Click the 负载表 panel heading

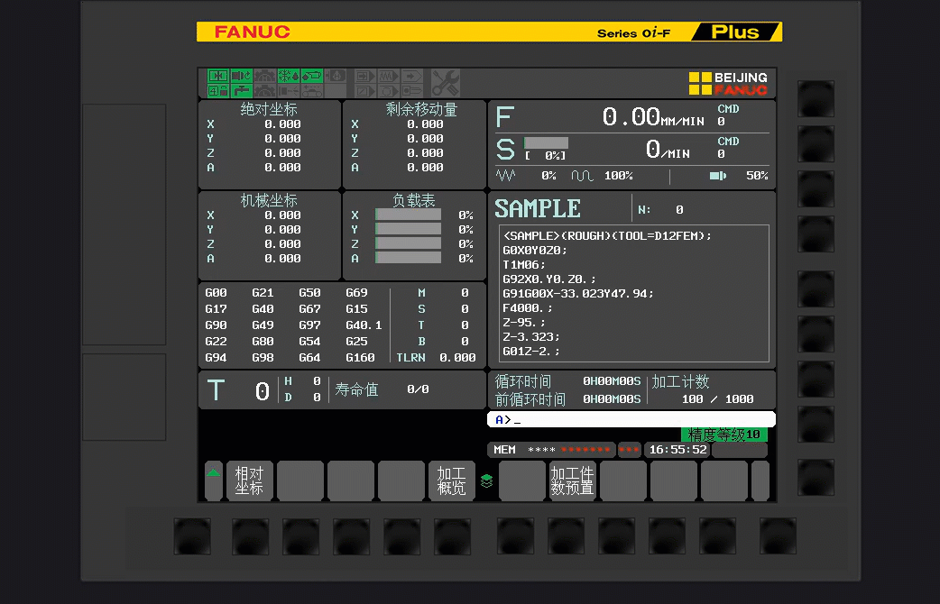414,200
